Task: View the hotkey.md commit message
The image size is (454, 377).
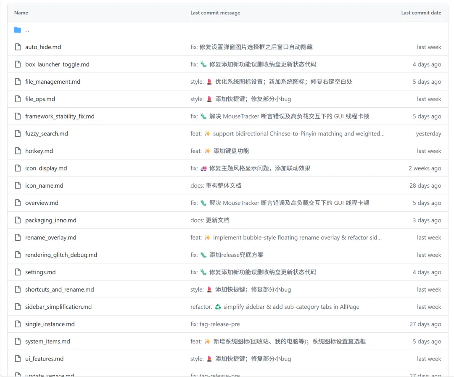Action: (x=219, y=151)
